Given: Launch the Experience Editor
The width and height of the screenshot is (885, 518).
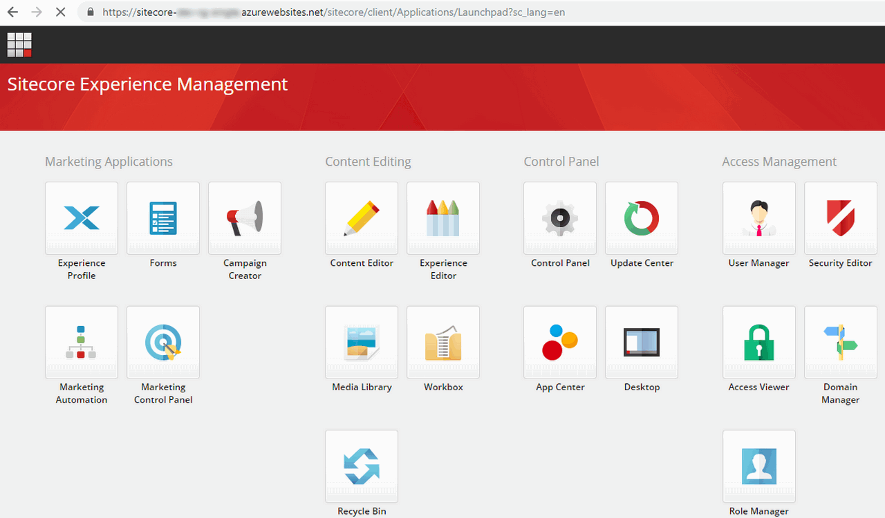Looking at the screenshot, I should [443, 218].
